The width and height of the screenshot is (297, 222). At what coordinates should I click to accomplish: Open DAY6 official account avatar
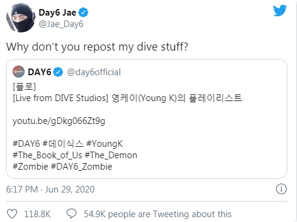click(x=19, y=72)
